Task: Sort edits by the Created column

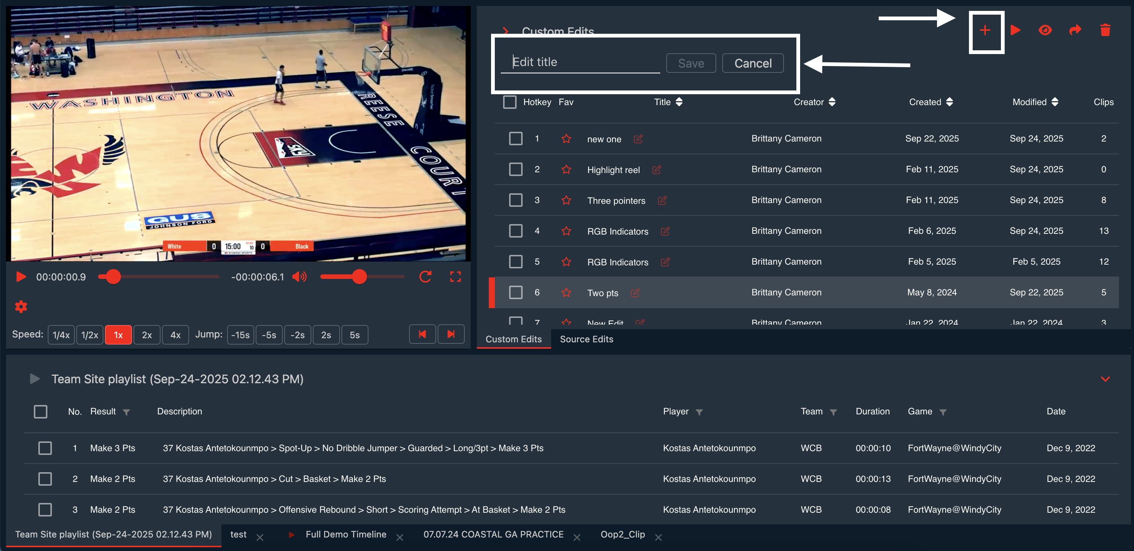Action: point(931,102)
